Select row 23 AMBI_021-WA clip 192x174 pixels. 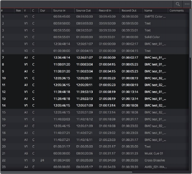click(95, 167)
